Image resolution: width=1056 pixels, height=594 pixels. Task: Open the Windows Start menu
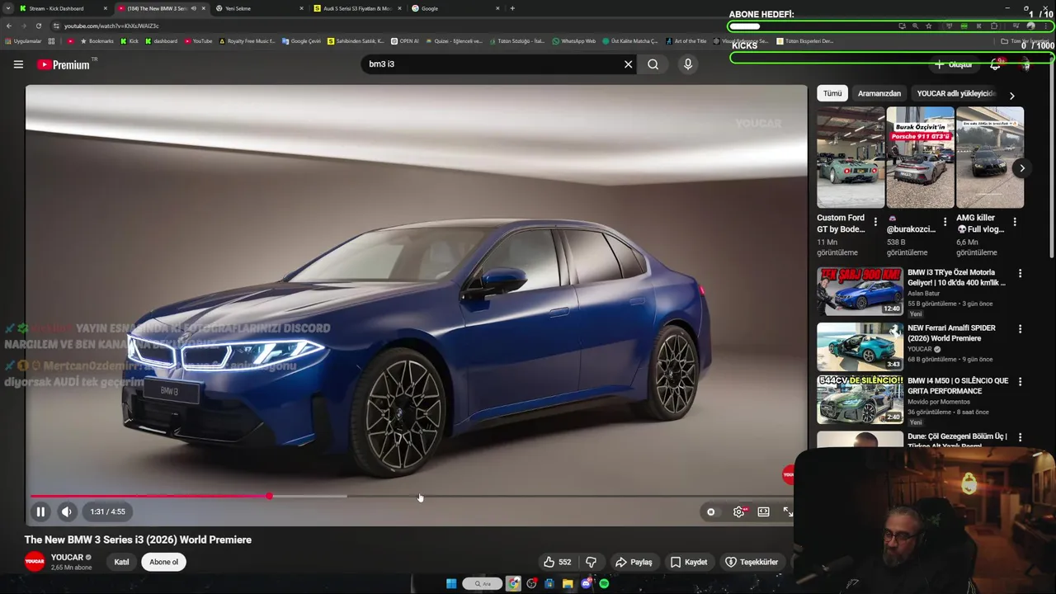click(x=451, y=584)
